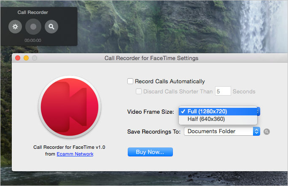The width and height of the screenshot is (288, 186).
Task: Click the window title Call Recorder for FaceTime Settings
Action: point(151,58)
